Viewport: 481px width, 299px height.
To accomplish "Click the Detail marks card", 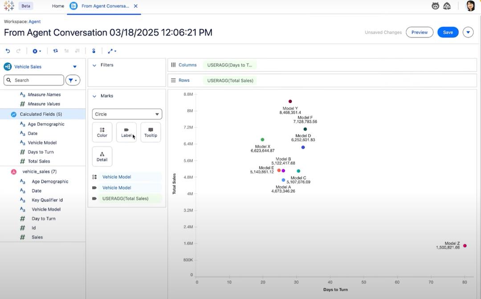I will (x=102, y=156).
